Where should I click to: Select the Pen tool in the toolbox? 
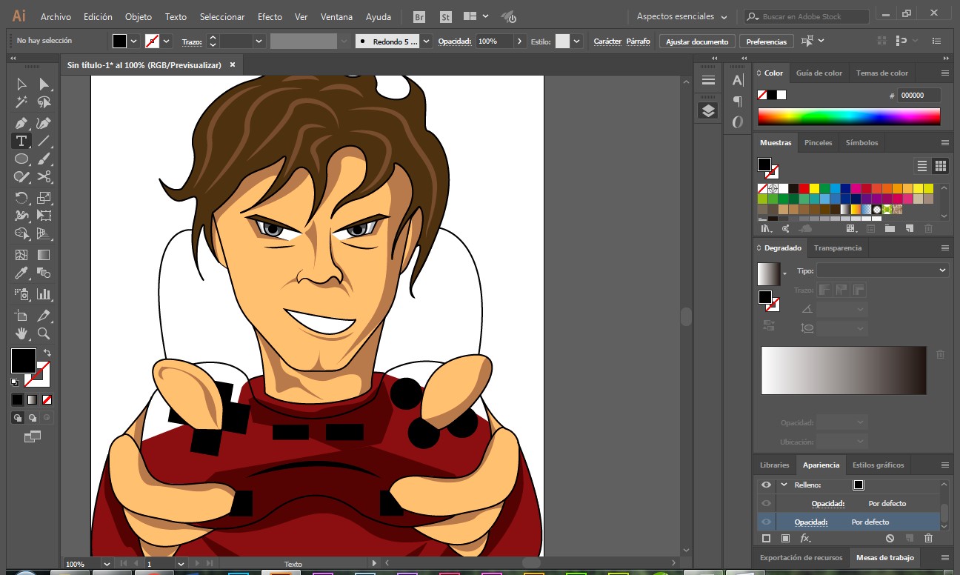(21, 123)
